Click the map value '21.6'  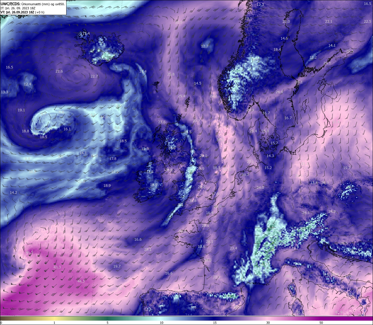click(x=59, y=71)
